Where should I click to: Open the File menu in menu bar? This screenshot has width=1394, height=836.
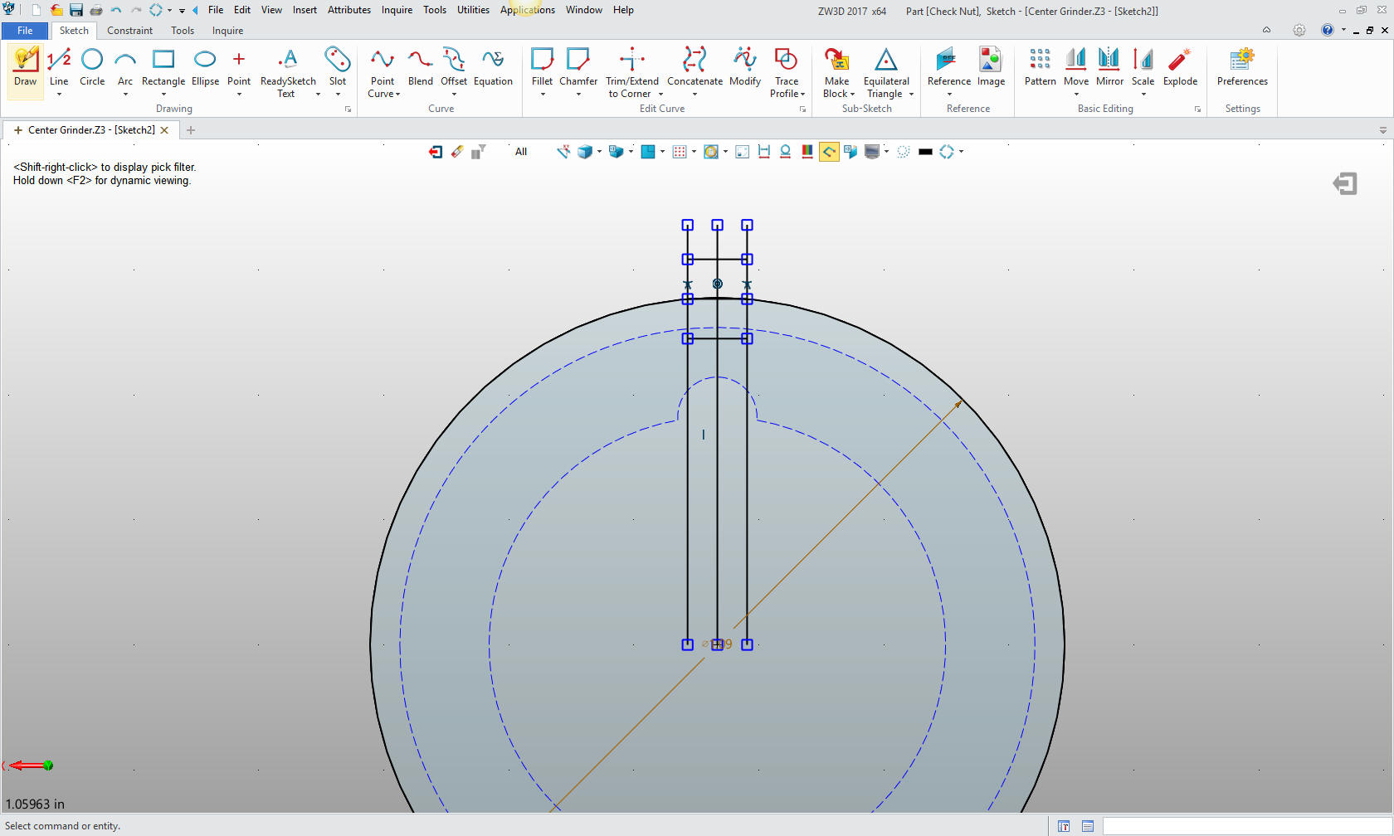216,10
